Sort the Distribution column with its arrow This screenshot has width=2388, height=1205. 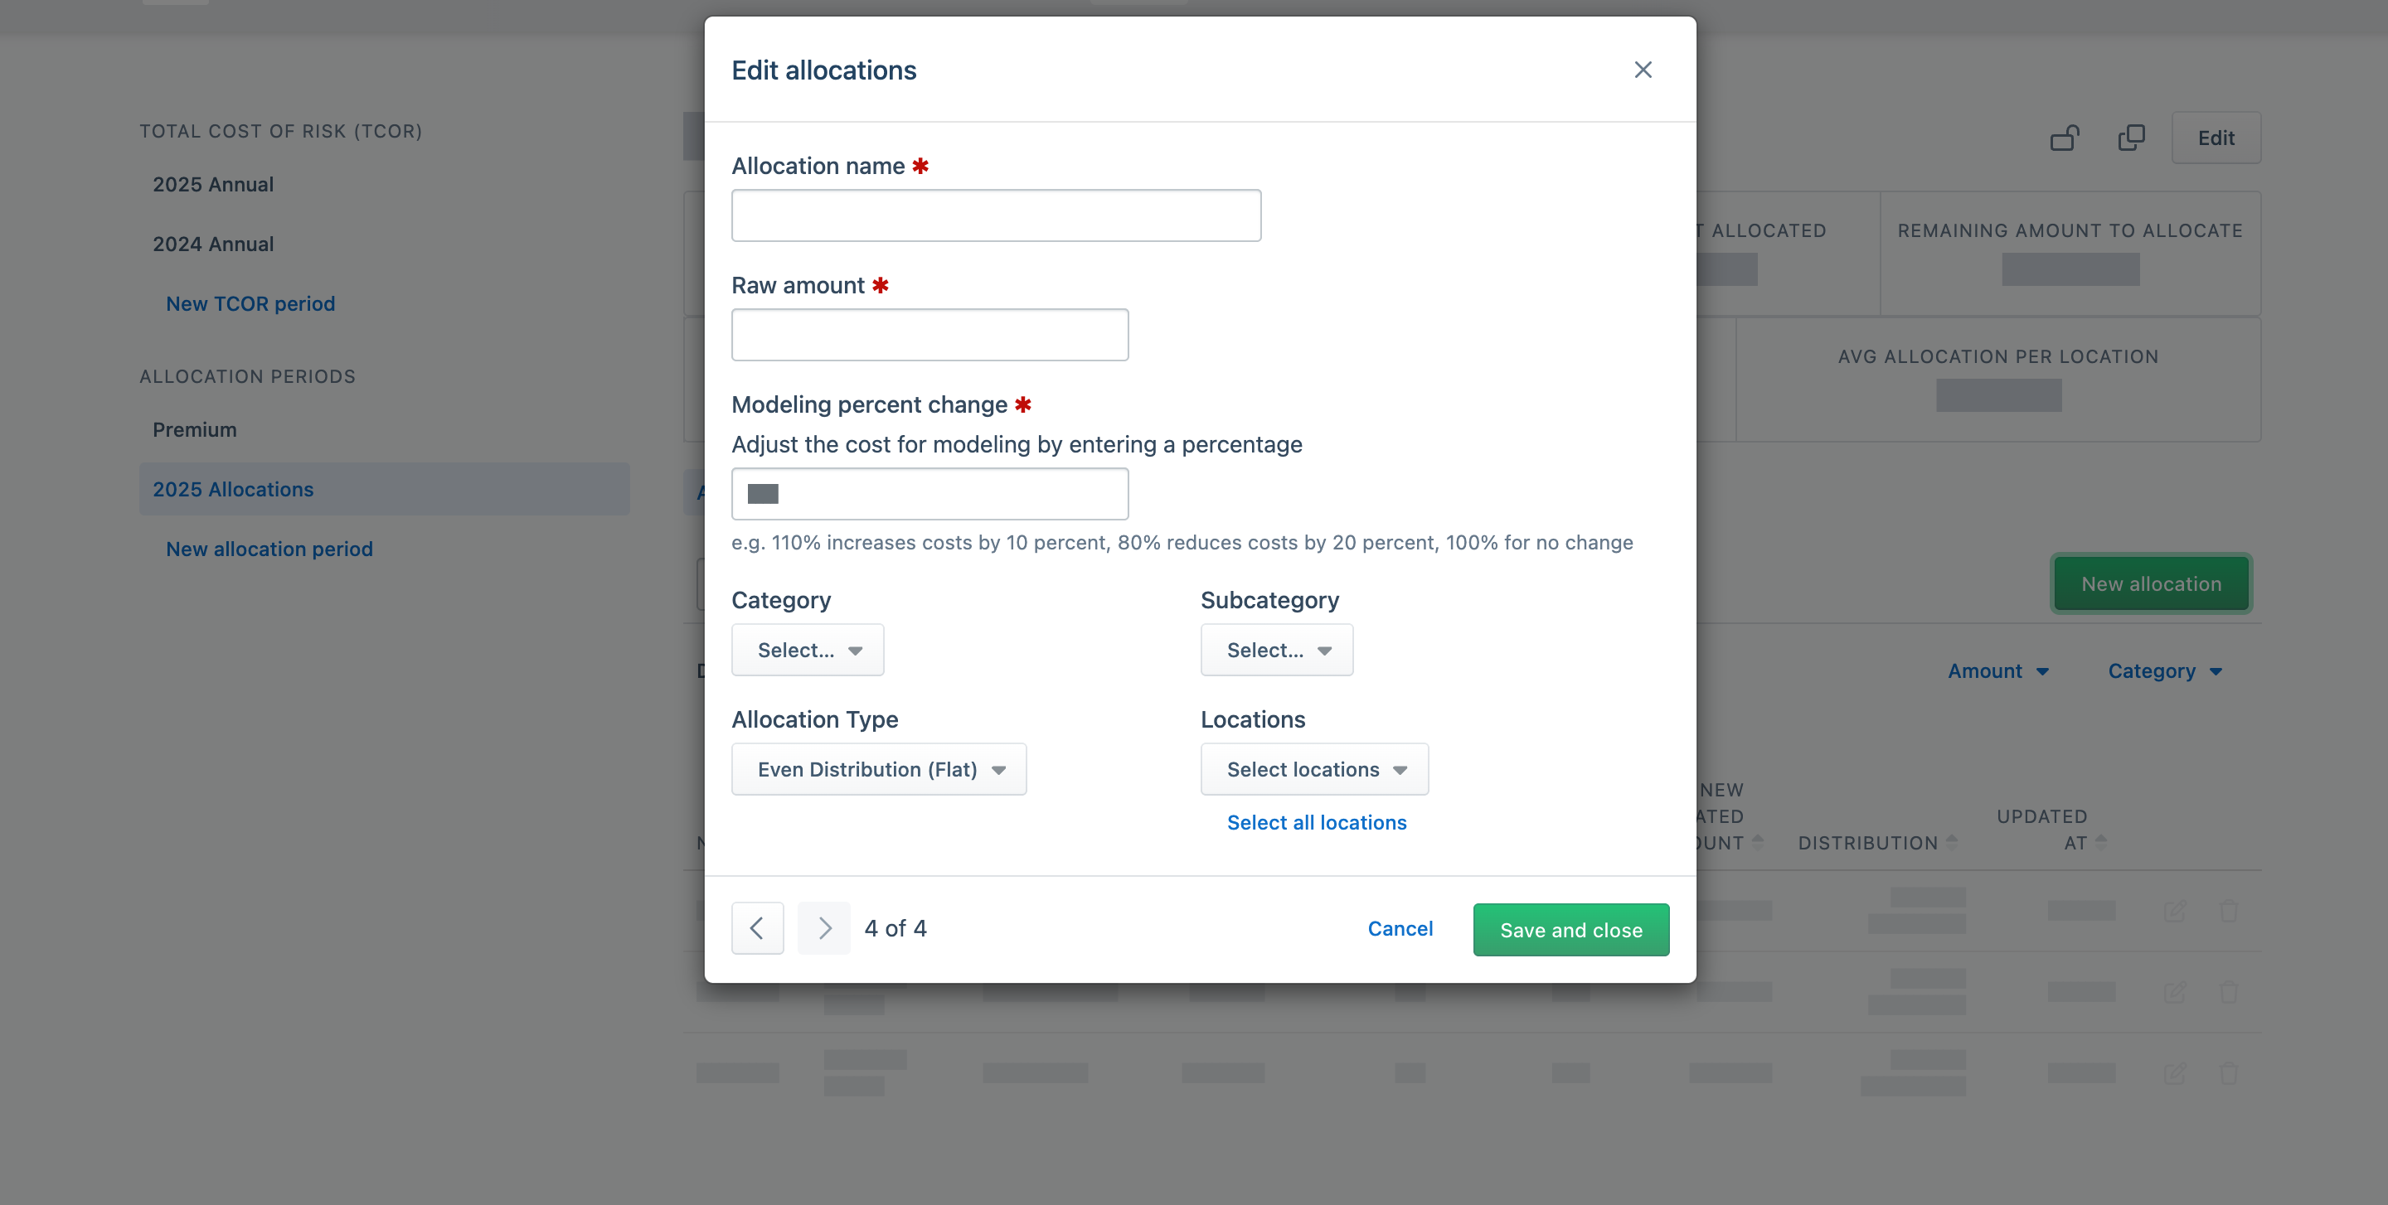point(1951,844)
